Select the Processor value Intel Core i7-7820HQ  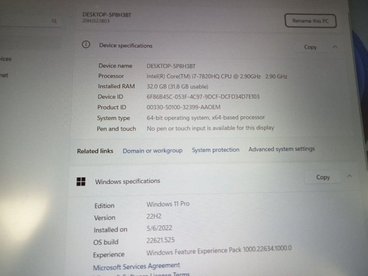[217, 76]
